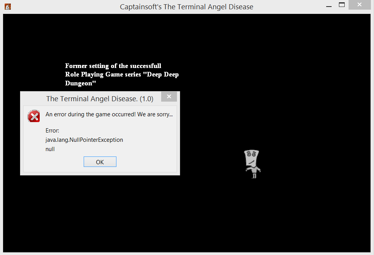Click the "Former setting of the successfull" line
374x255 pixels.
113,66
